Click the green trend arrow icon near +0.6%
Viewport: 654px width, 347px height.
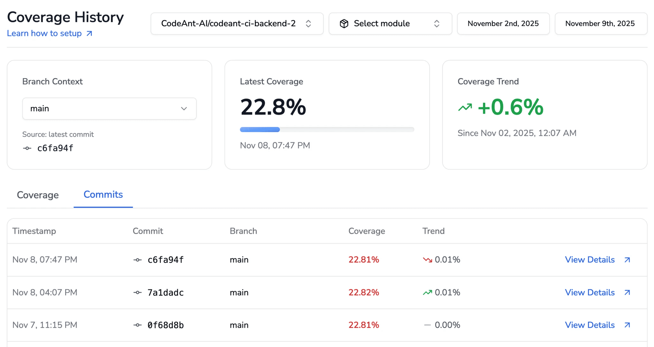465,107
